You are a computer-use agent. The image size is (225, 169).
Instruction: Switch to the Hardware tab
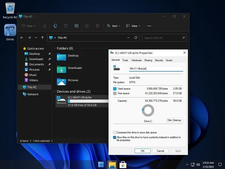coord(137,60)
